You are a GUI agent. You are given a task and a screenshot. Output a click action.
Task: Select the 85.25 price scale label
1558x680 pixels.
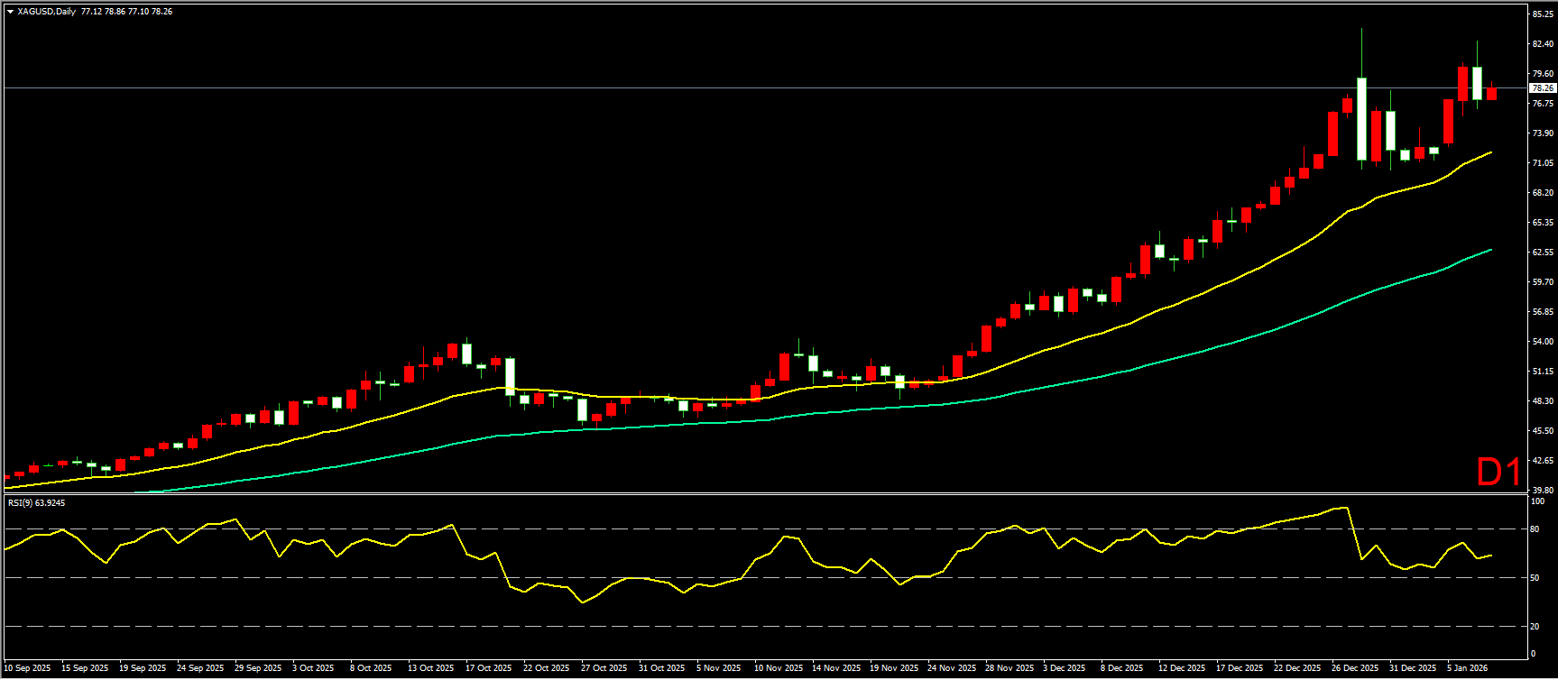pyautogui.click(x=1542, y=14)
